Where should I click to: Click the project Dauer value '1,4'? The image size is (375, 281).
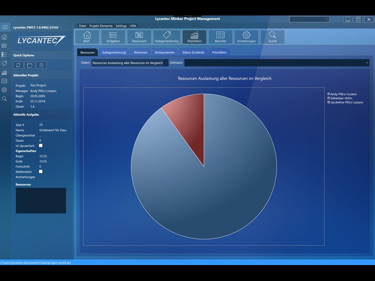[32, 107]
